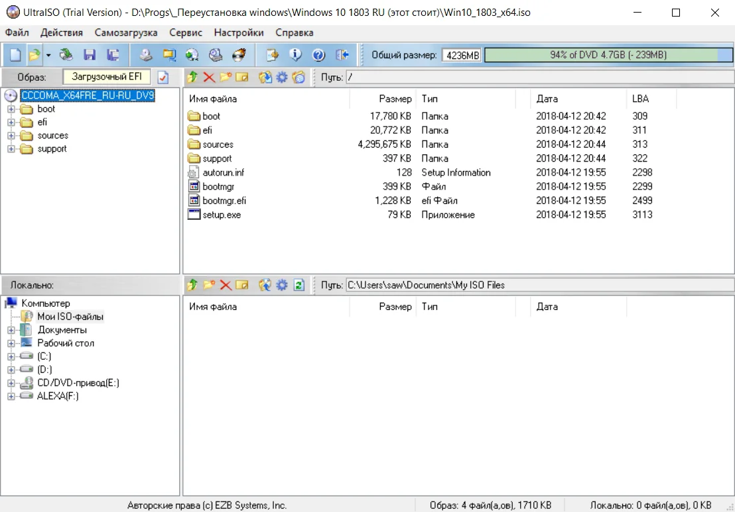The height and width of the screenshot is (512, 735).
Task: Expand the Документы node in local tree
Action: (x=11, y=330)
